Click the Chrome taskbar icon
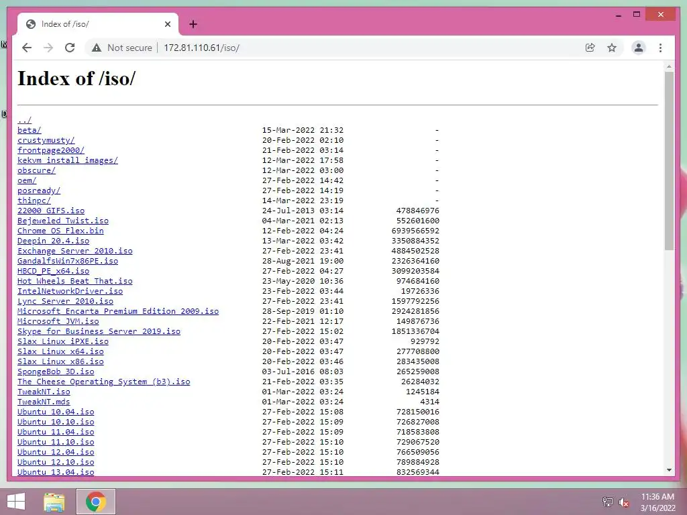 pyautogui.click(x=96, y=502)
